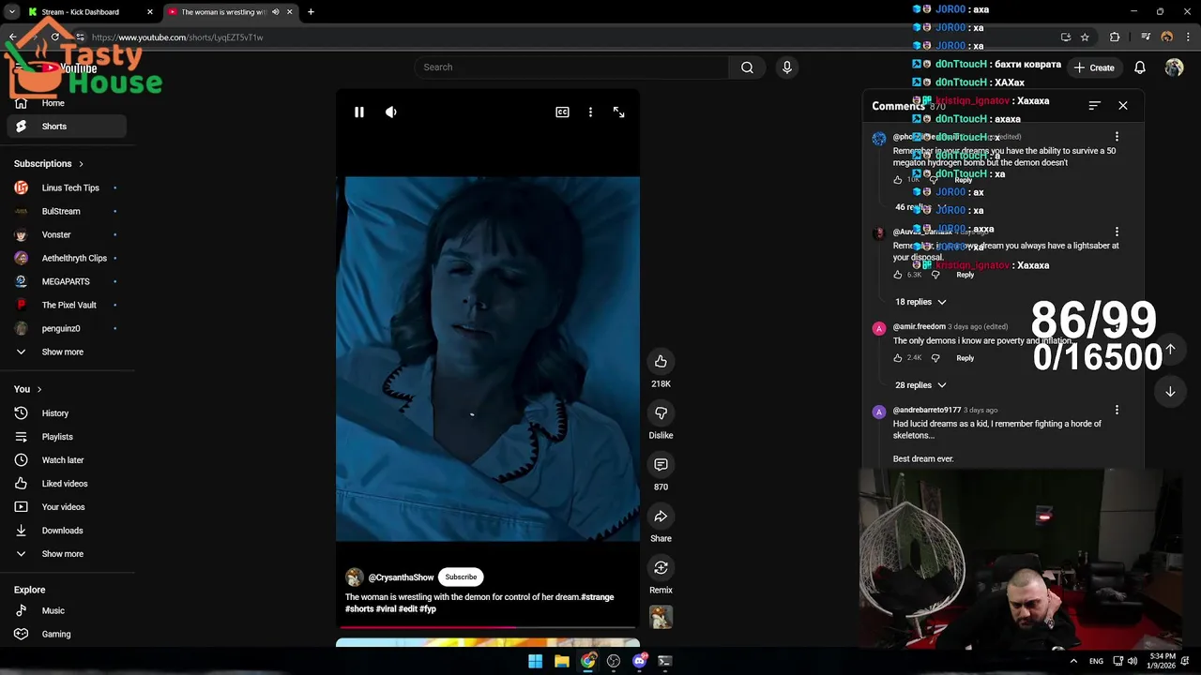This screenshot has width=1201, height=675.
Task: Start voice search with the microphone icon
Action: [786, 67]
